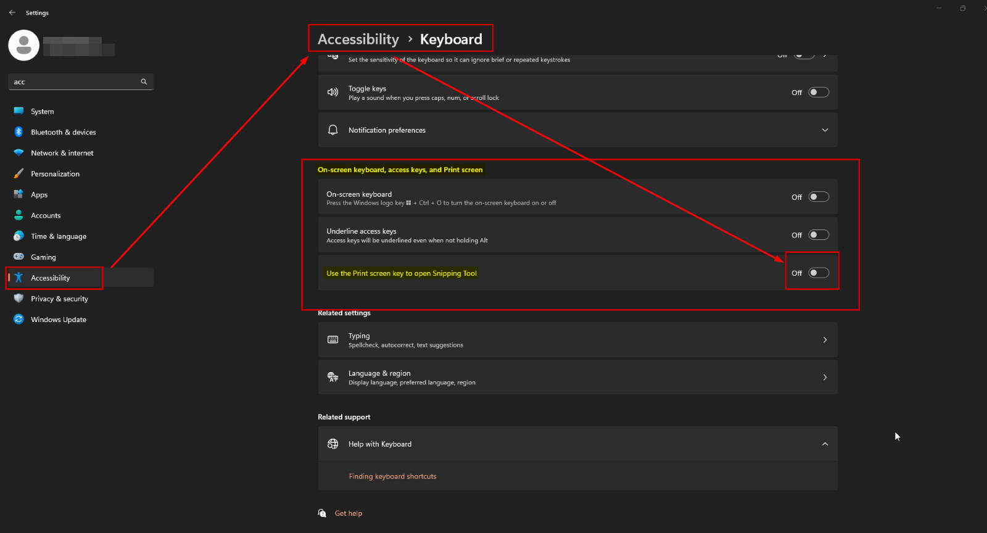Viewport: 987px width, 533px height.
Task: Click Accessibility breadcrumb link
Action: [x=358, y=39]
